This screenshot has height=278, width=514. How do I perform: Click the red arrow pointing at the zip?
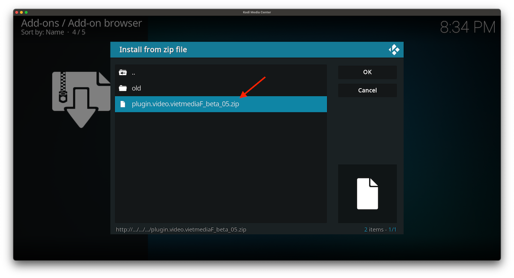[x=253, y=88]
